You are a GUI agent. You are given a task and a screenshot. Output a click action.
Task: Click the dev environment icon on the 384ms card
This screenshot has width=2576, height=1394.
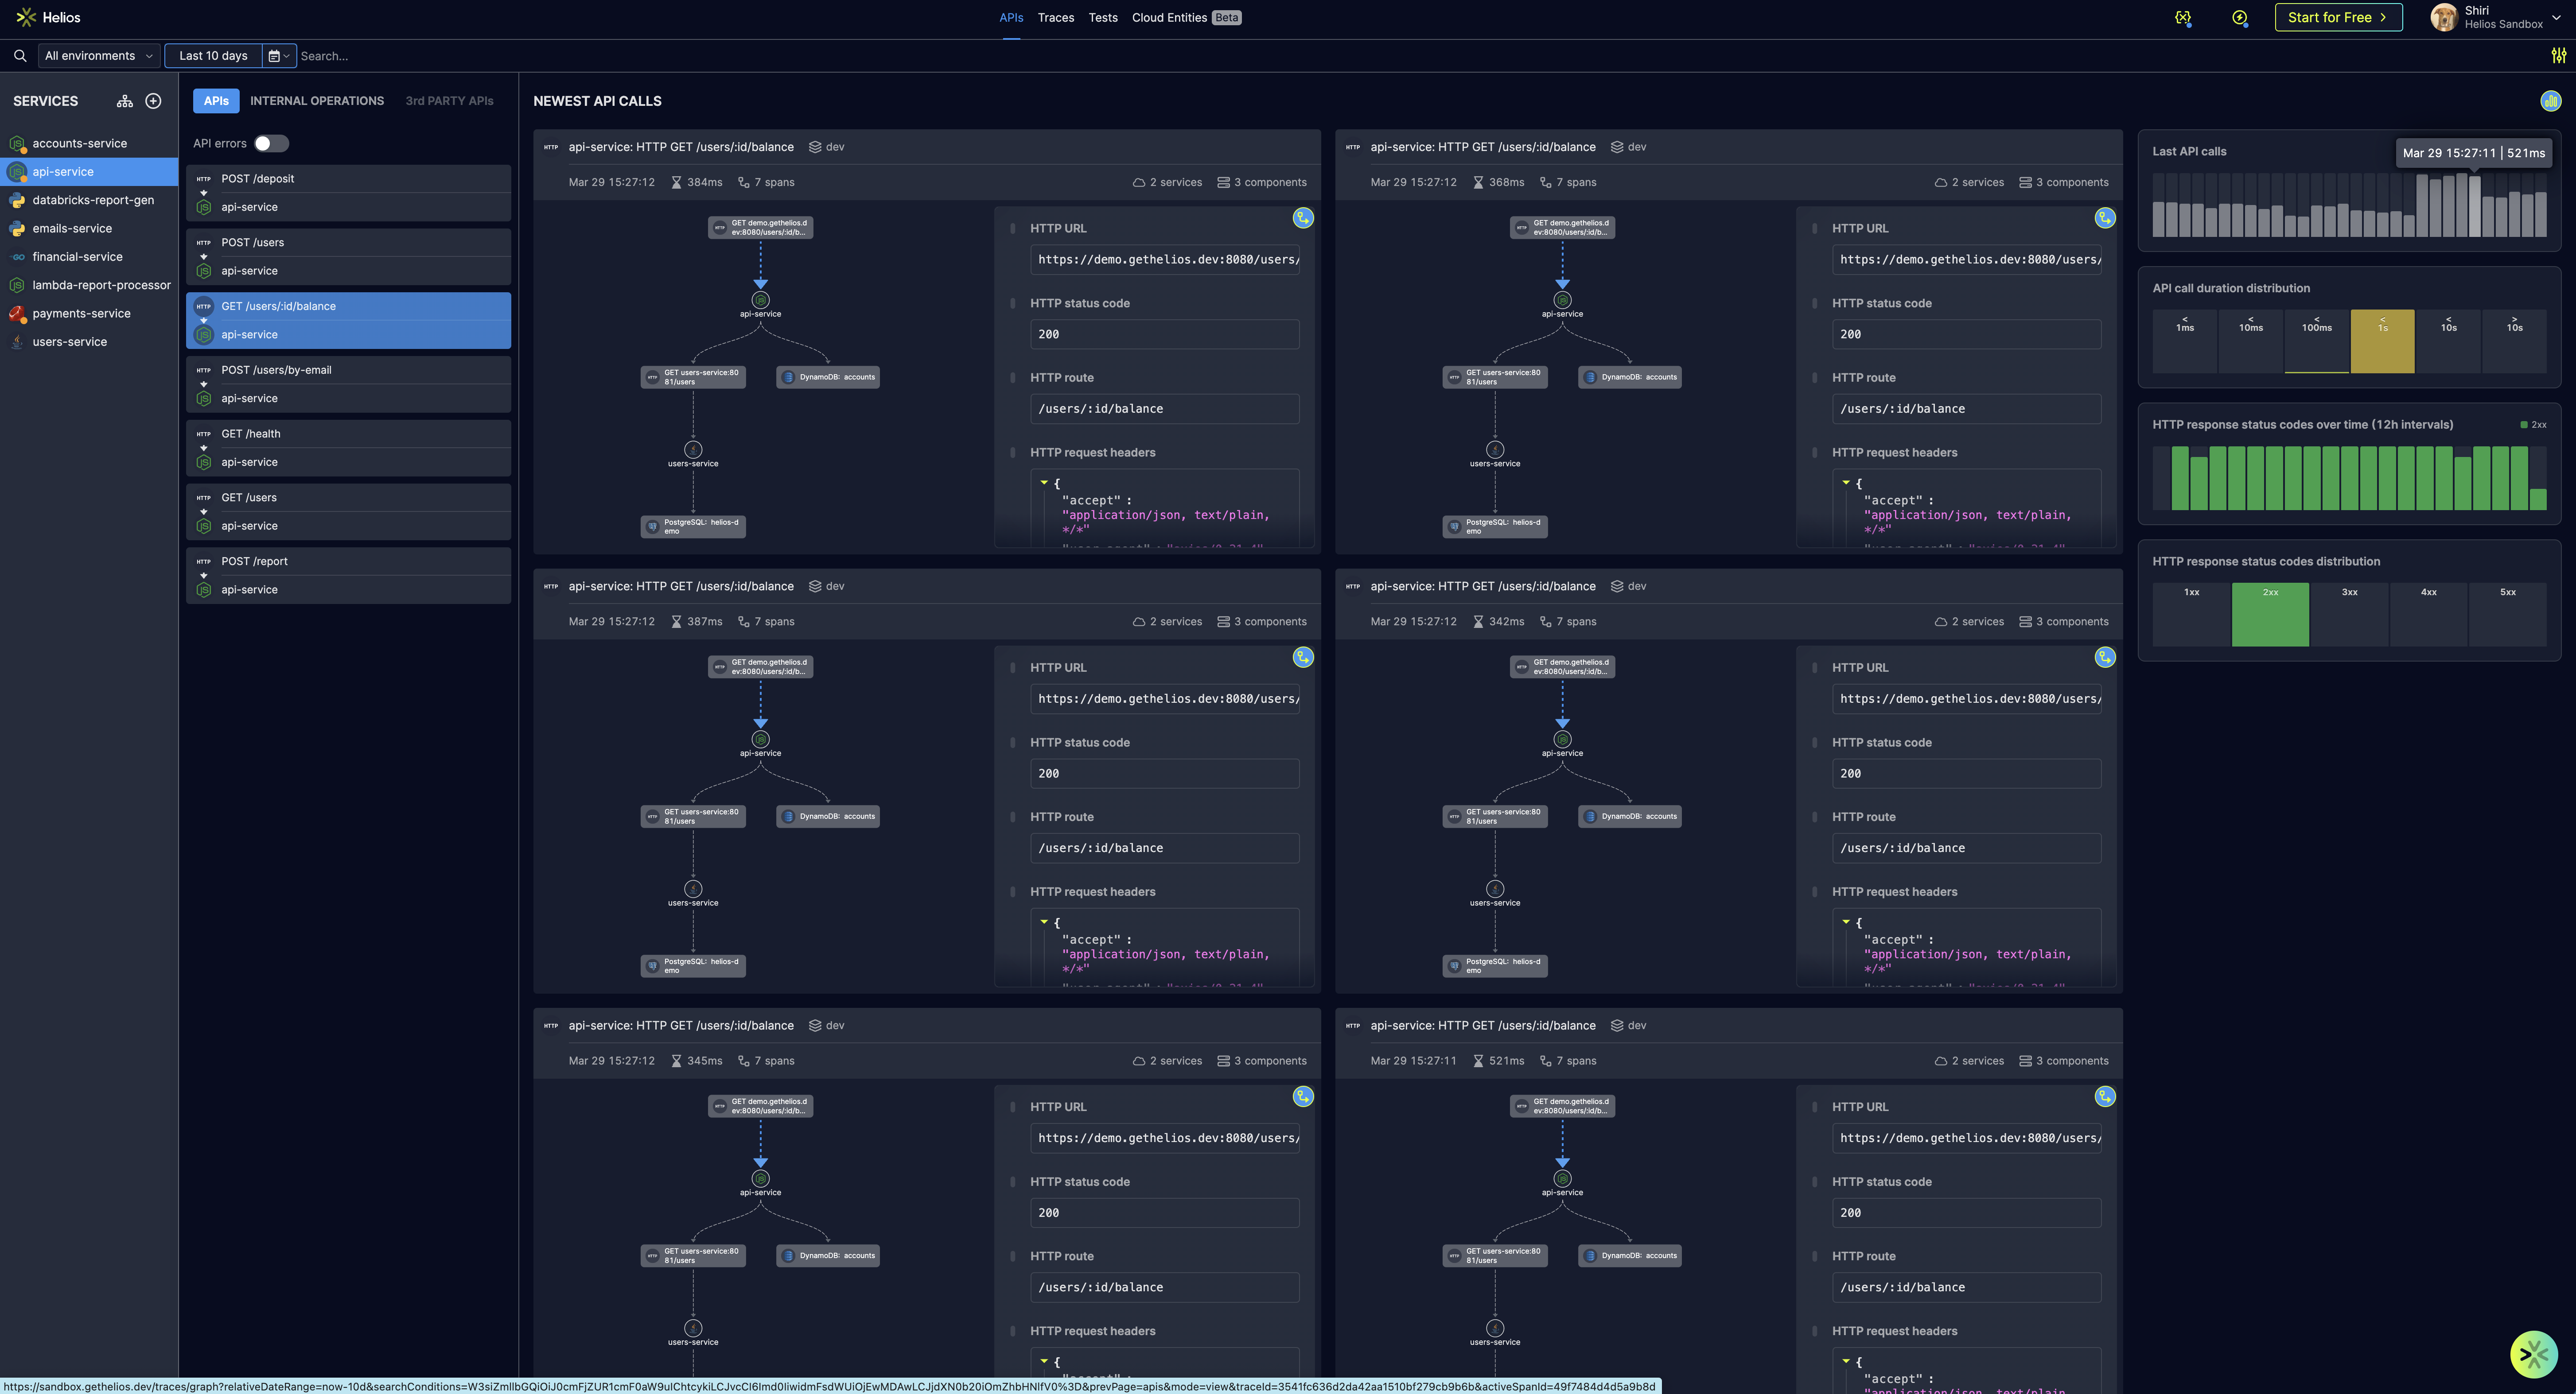[x=815, y=147]
